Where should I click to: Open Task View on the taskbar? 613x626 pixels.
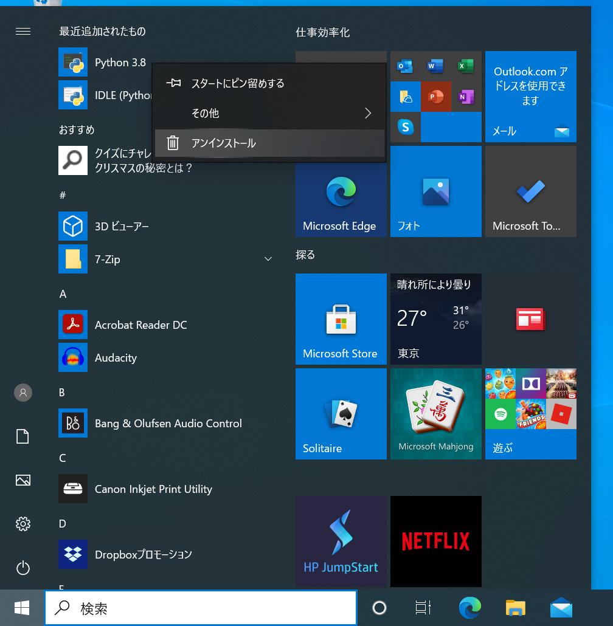pyautogui.click(x=423, y=608)
